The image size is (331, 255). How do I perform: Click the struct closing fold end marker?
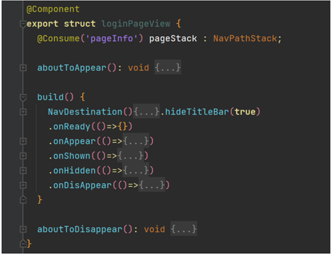click(23, 244)
